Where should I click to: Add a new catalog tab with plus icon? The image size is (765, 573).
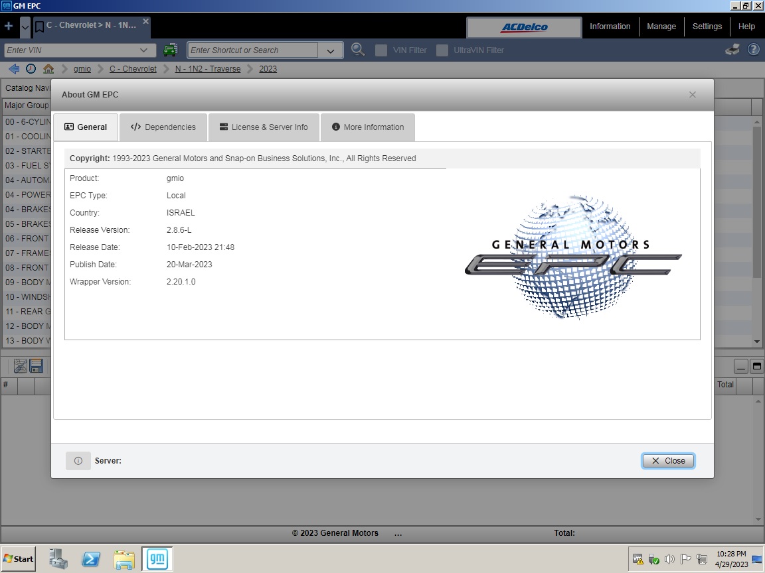9,26
